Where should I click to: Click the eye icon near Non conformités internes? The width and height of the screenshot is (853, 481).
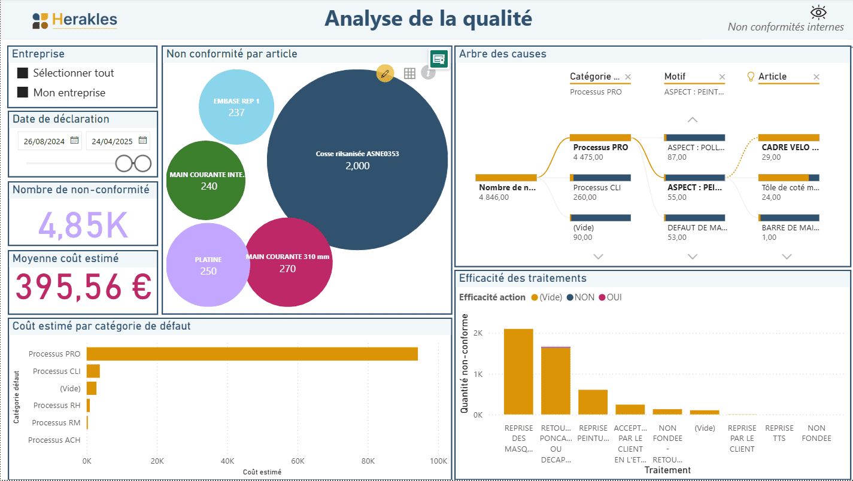(818, 12)
